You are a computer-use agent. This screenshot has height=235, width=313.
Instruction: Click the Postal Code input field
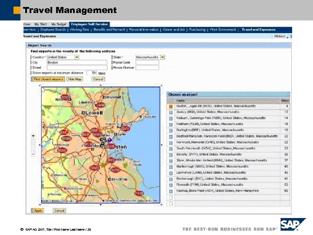tap(147, 62)
